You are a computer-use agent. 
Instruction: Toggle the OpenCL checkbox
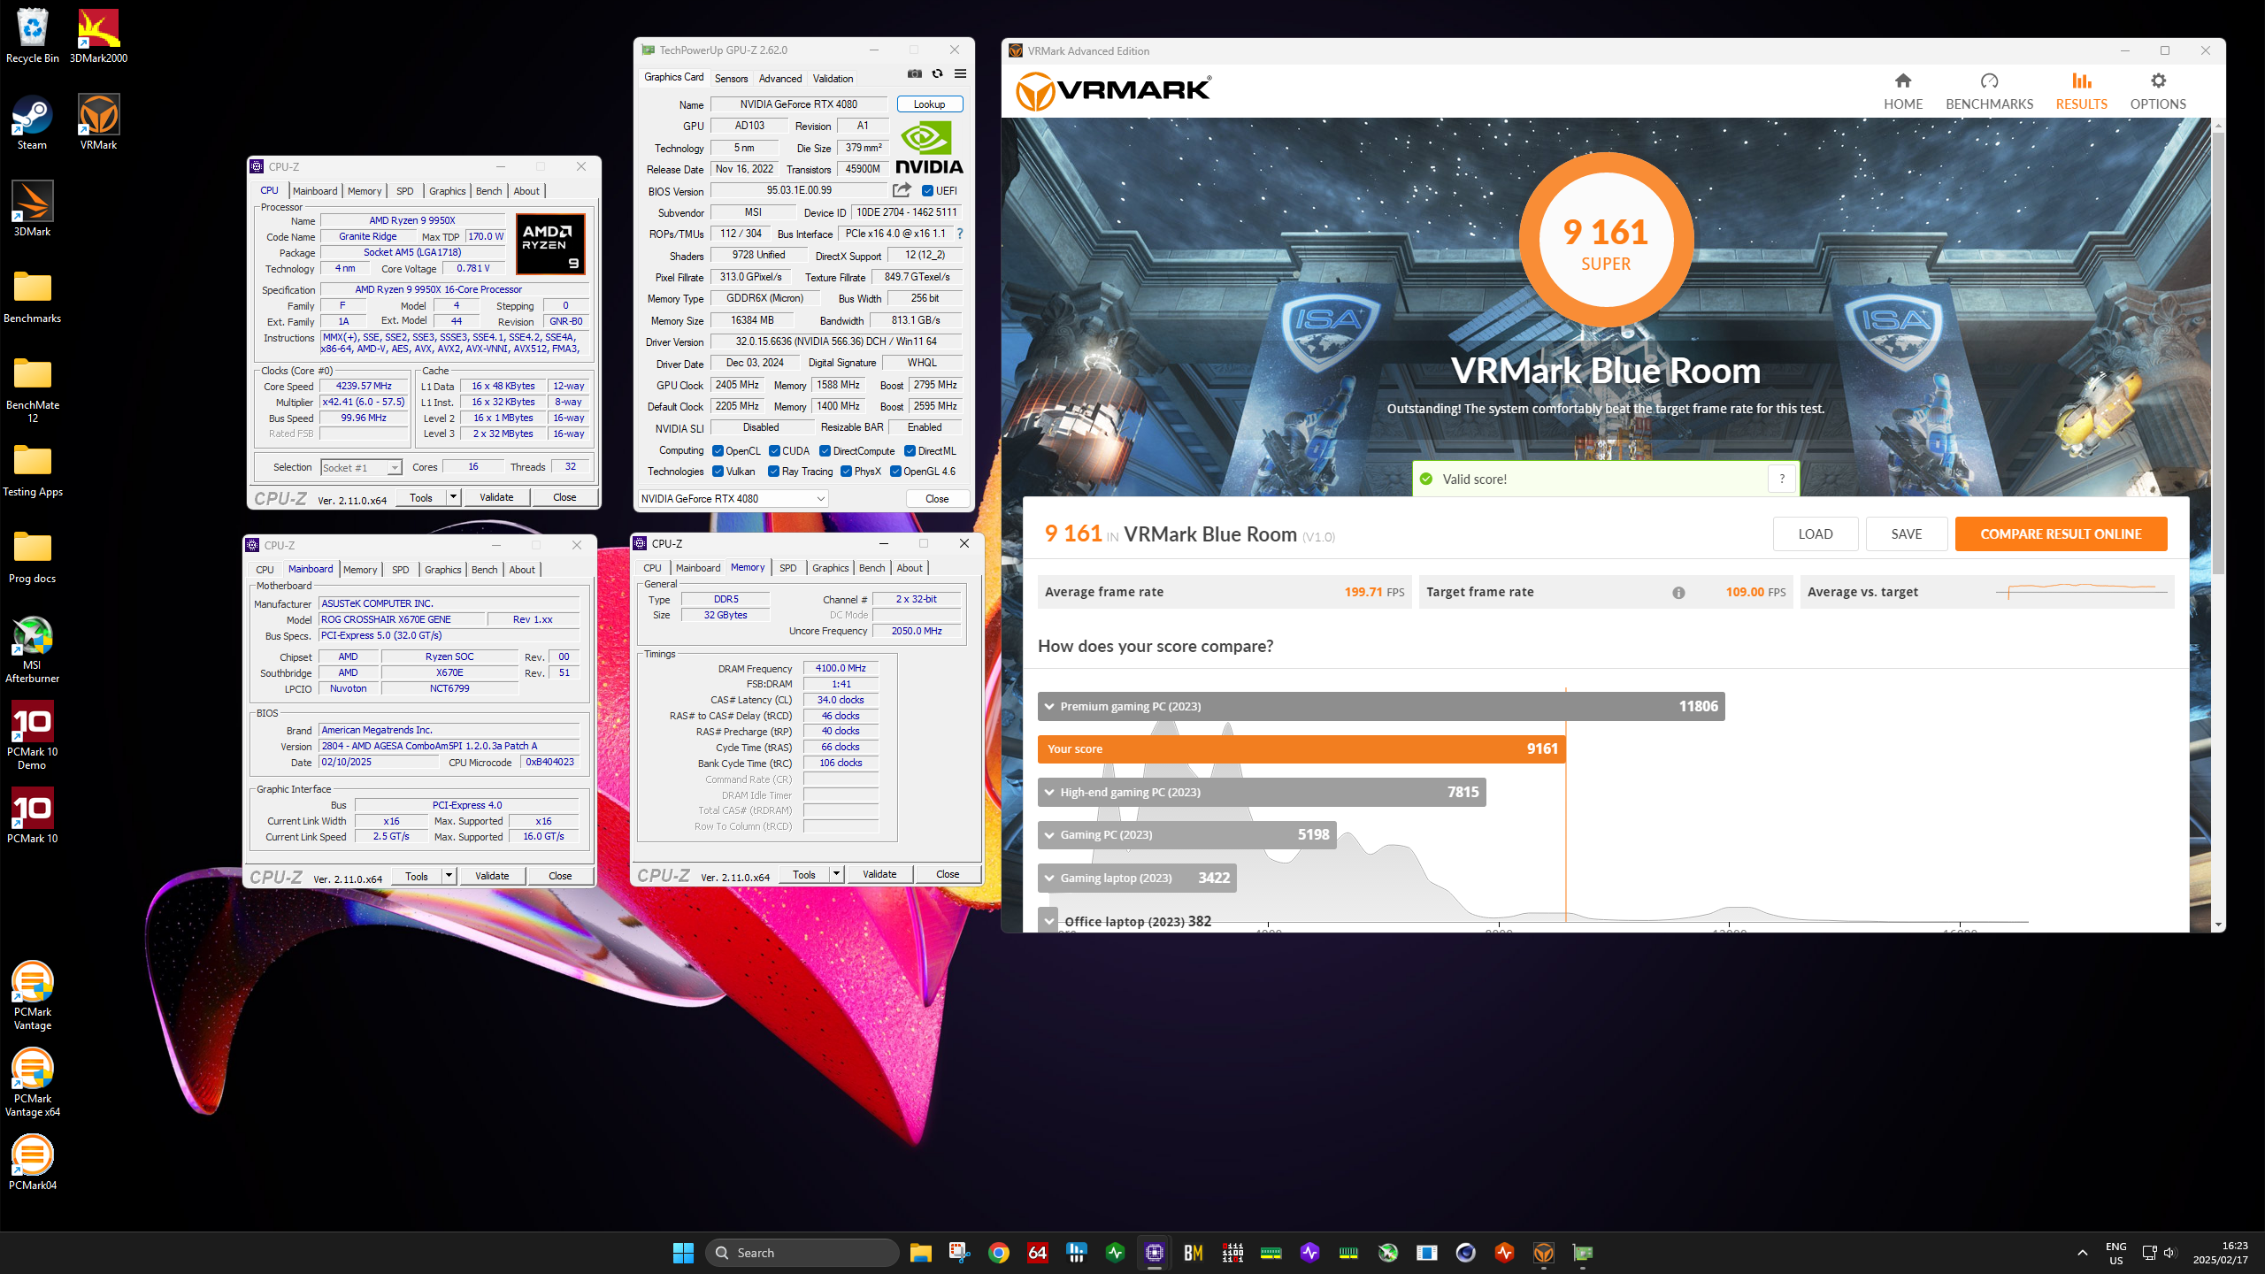pyautogui.click(x=718, y=451)
